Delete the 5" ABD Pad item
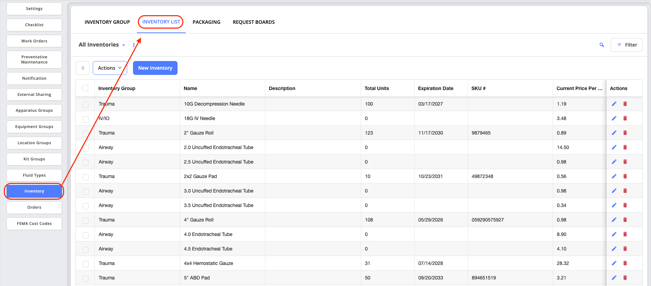 pos(625,278)
